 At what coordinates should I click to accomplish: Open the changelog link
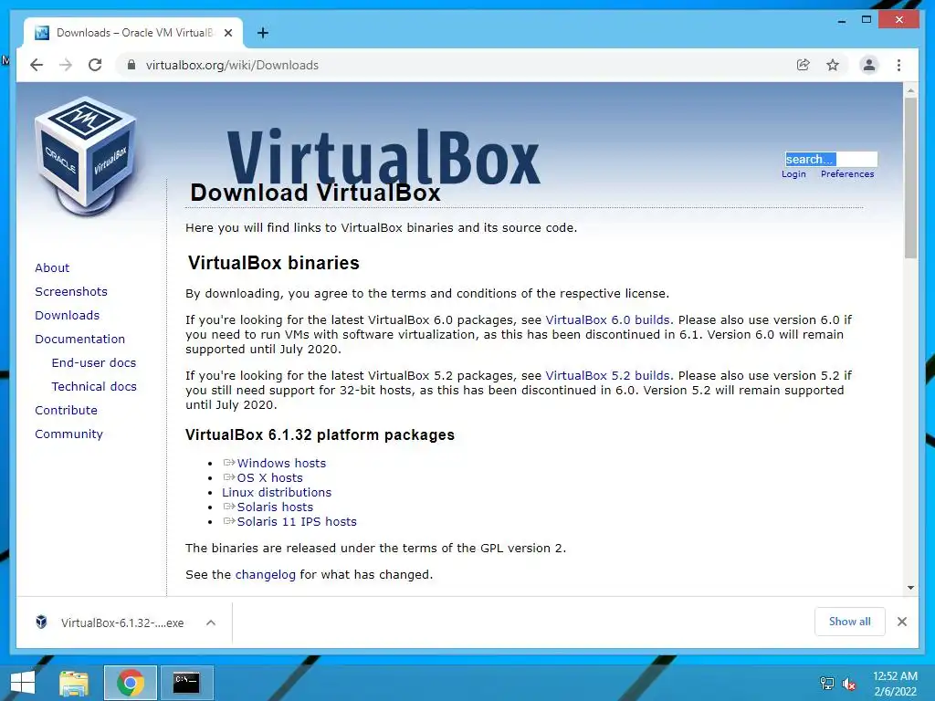point(266,575)
